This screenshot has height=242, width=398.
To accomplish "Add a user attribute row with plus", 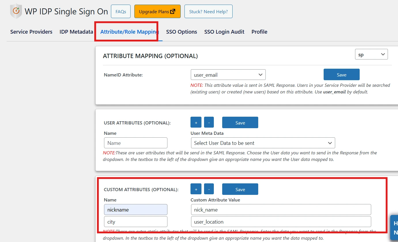I will (x=196, y=122).
